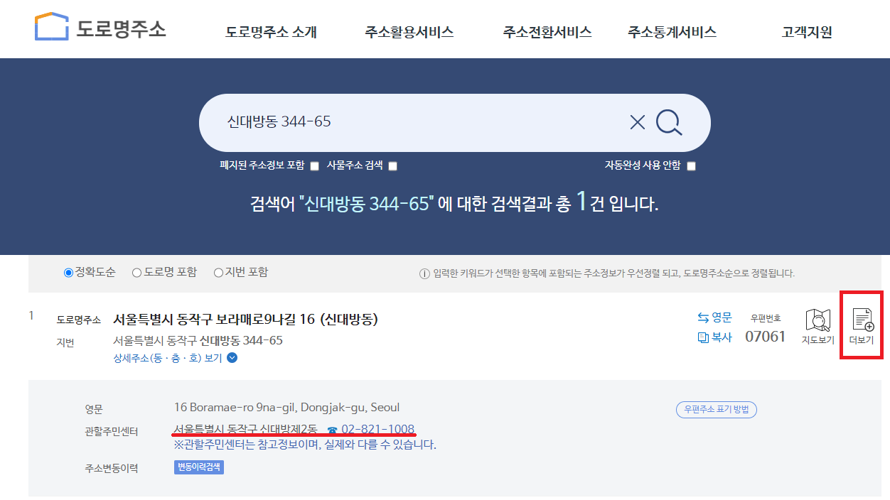This screenshot has height=500, width=890.
Task: Click the magnifier search icon
Action: pyautogui.click(x=669, y=122)
